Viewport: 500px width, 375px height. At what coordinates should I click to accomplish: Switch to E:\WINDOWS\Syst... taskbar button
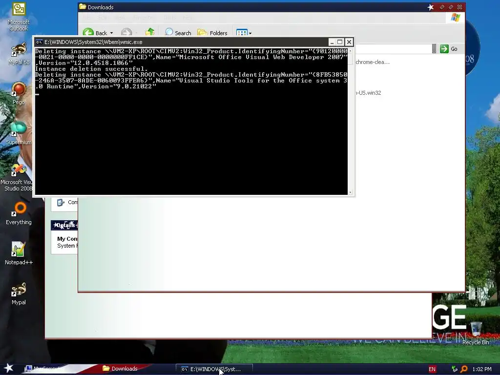214,369
